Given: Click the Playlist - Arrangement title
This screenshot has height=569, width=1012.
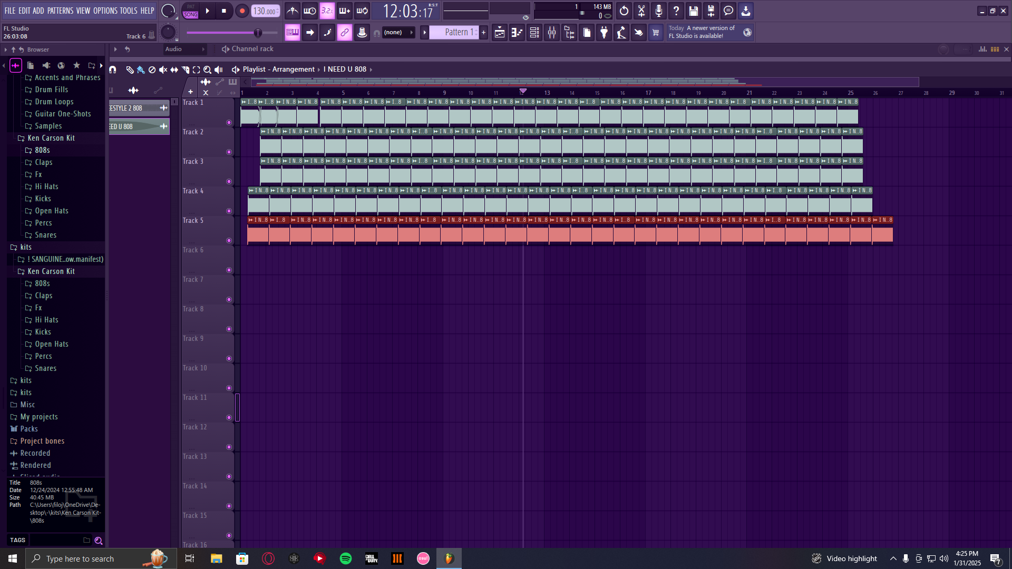Looking at the screenshot, I should [x=278, y=70].
